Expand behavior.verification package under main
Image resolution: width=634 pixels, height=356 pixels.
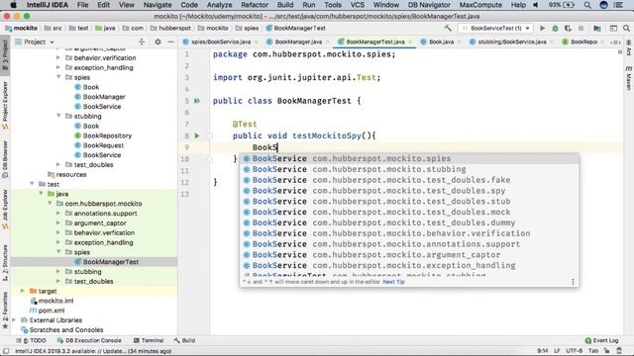pyautogui.click(x=58, y=57)
